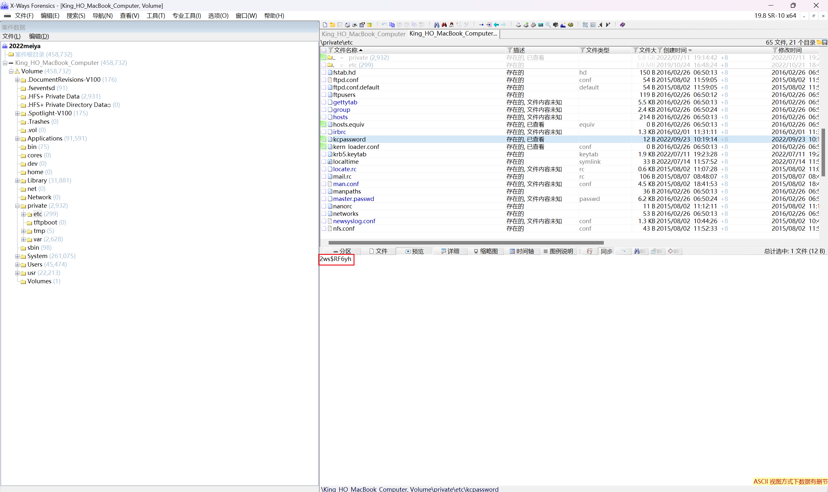Expand the System folder tree node
Viewport: 828px width, 492px height.
[17, 256]
